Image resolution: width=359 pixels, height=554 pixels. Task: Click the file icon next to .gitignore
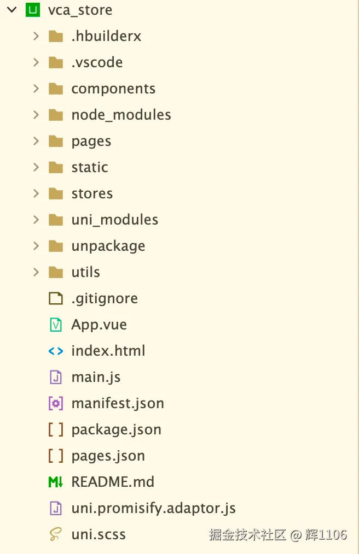click(56, 298)
